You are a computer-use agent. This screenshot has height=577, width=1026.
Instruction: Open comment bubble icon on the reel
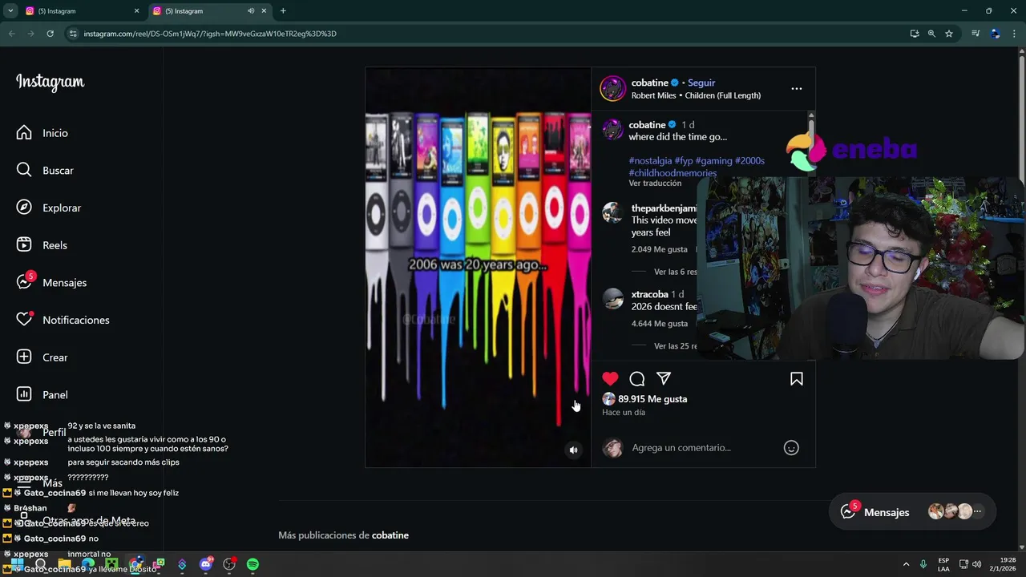637,379
